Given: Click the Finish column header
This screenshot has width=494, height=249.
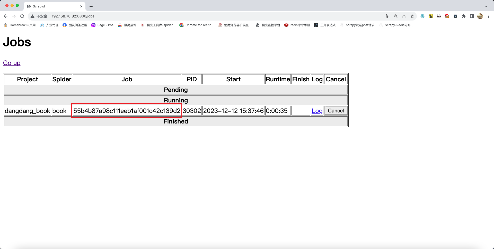Looking at the screenshot, I should [x=301, y=79].
